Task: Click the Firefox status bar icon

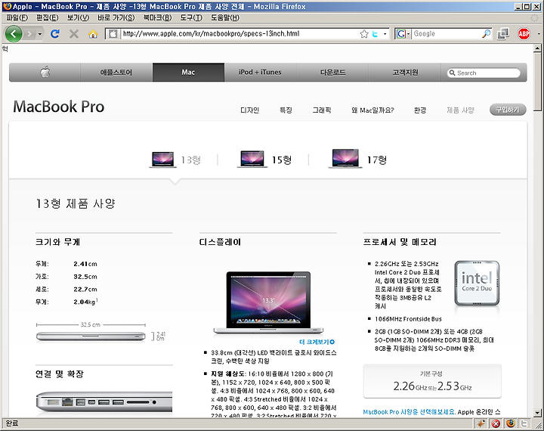Action: (x=510, y=423)
